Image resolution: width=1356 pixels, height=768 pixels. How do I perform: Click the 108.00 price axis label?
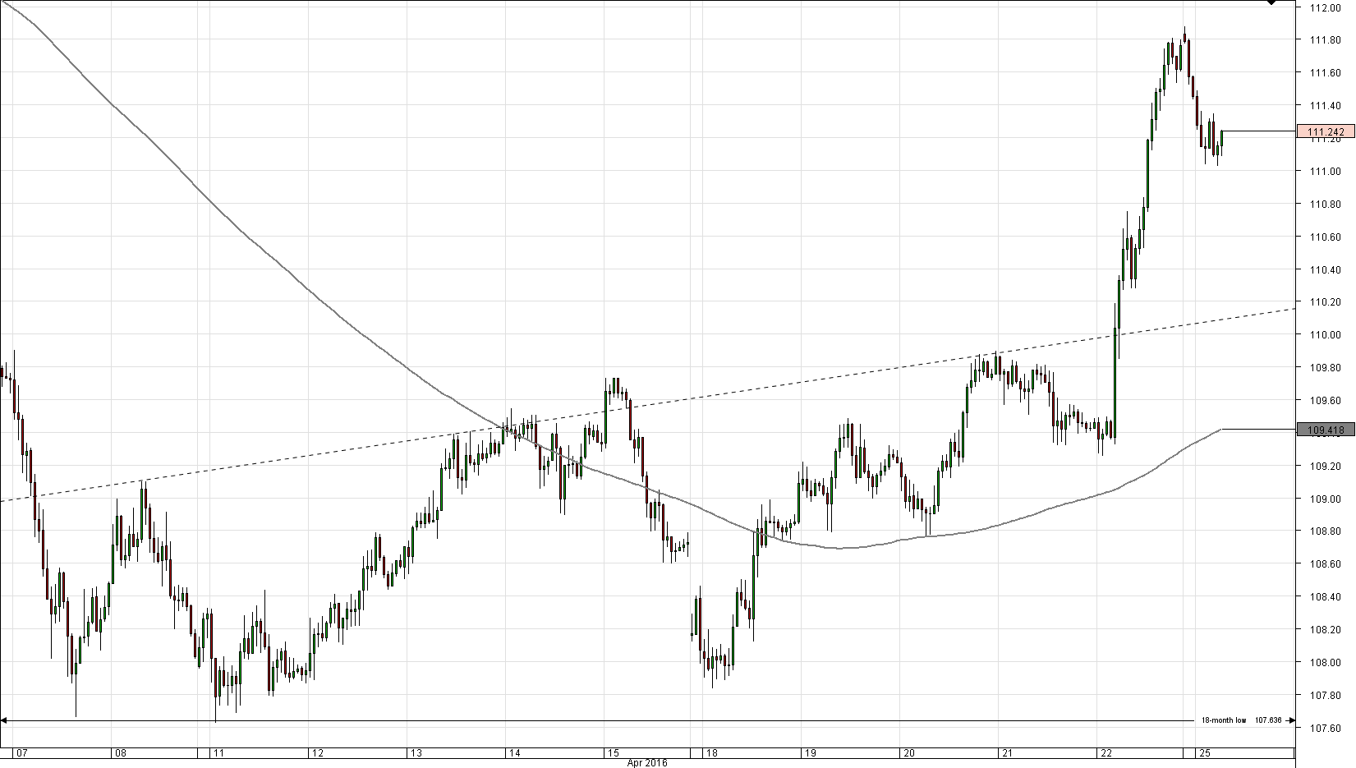coord(1325,663)
